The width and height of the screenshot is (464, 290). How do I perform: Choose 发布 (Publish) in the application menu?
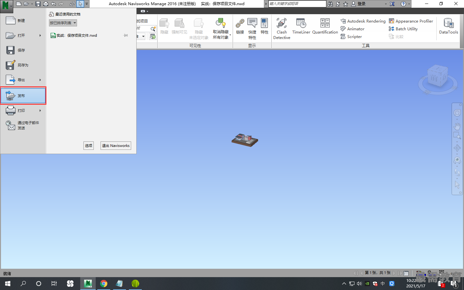(x=23, y=96)
